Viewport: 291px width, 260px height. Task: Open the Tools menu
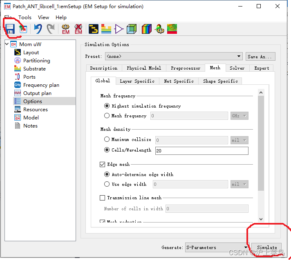[x=25, y=18]
